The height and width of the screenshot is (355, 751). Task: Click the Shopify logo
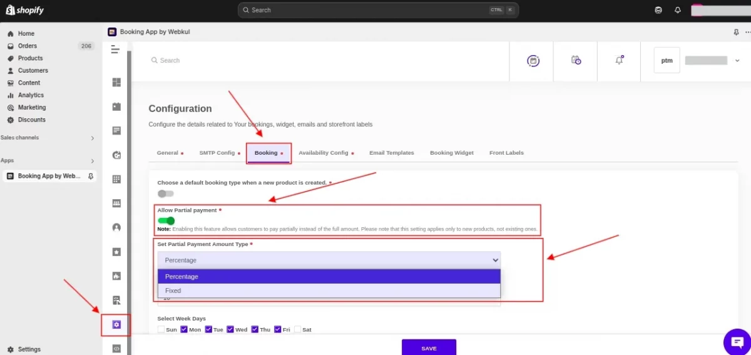point(25,10)
